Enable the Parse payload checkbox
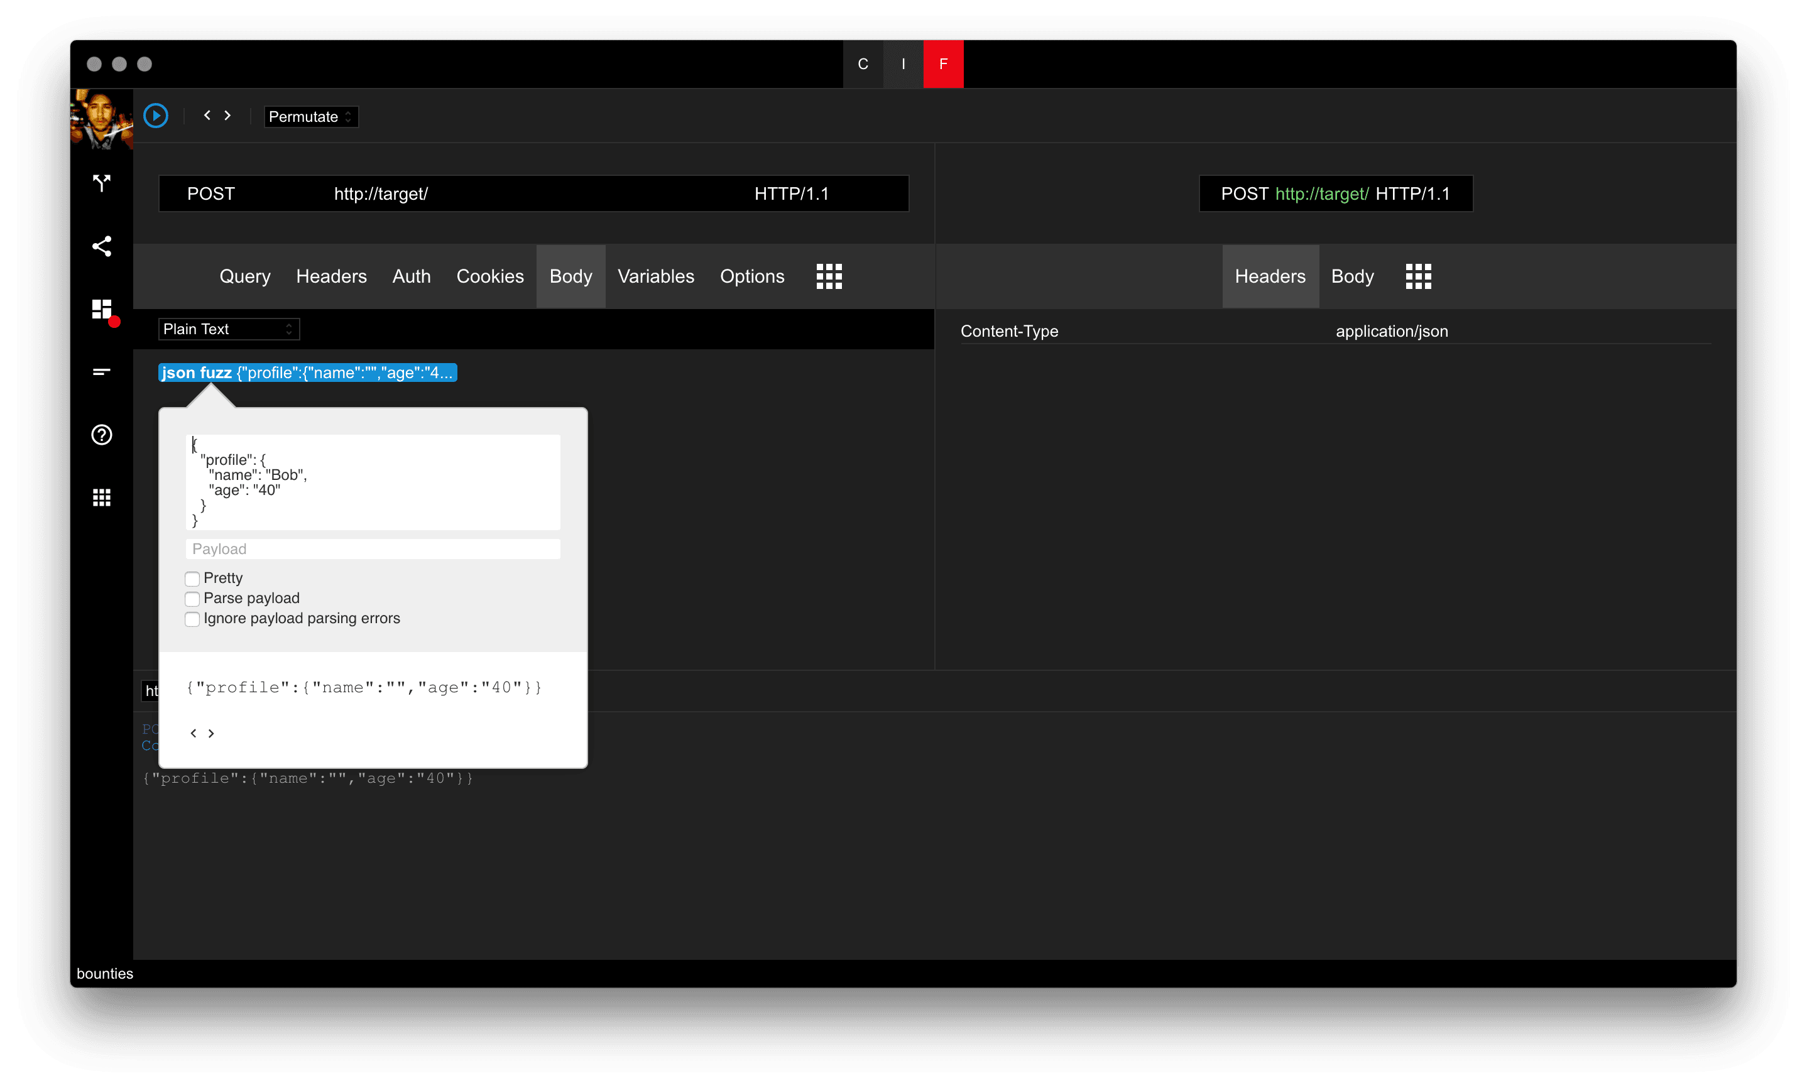The width and height of the screenshot is (1807, 1088). pos(192,598)
